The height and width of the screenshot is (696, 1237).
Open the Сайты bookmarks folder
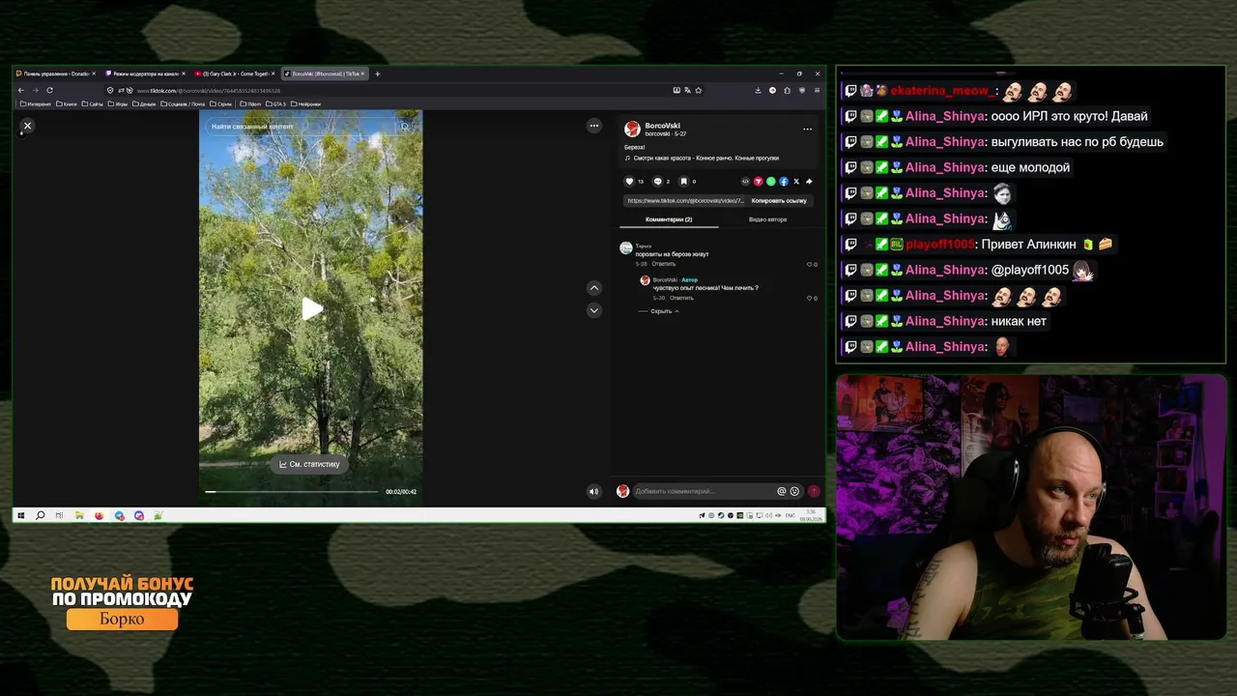[x=93, y=103]
